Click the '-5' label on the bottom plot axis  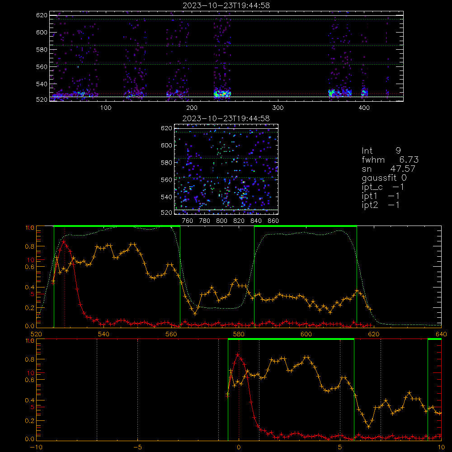coord(137,447)
